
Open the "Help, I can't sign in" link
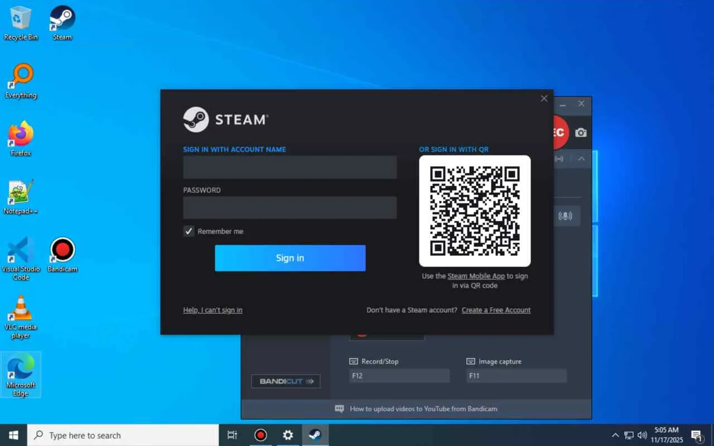point(213,310)
